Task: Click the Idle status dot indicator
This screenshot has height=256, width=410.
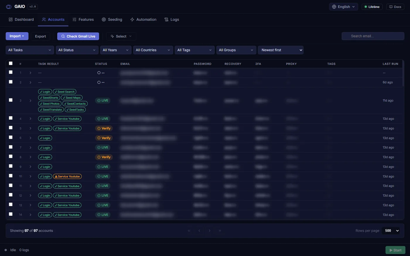Action: [x=6, y=250]
